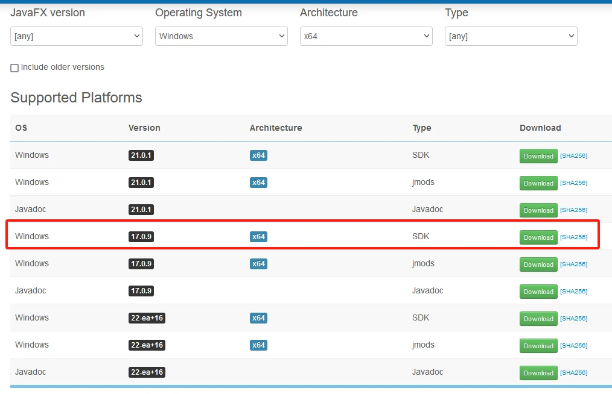
Task: Click the 21.0.1 badge in the jmods row
Action: 141,183
